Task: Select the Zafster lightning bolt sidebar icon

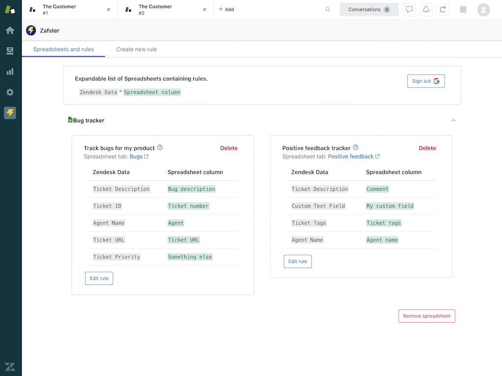Action: 10,113
